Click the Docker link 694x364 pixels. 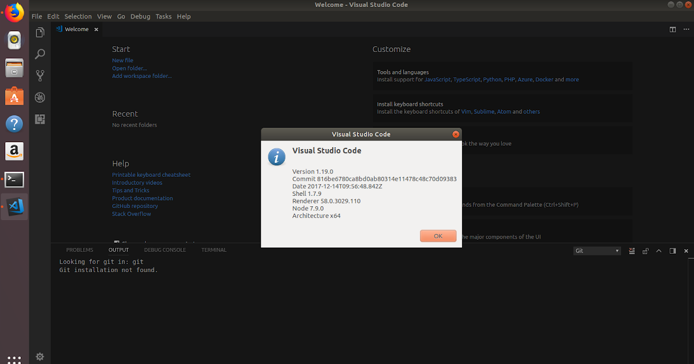pos(544,80)
